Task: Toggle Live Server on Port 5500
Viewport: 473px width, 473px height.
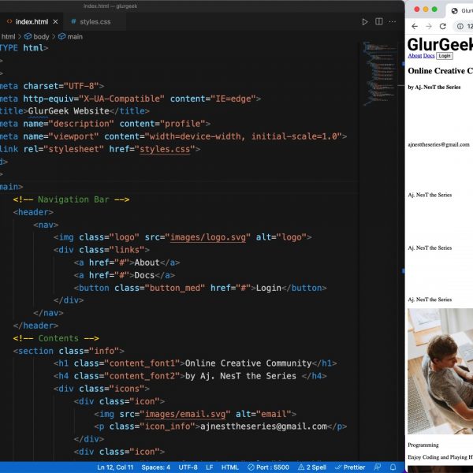Action: (267, 467)
